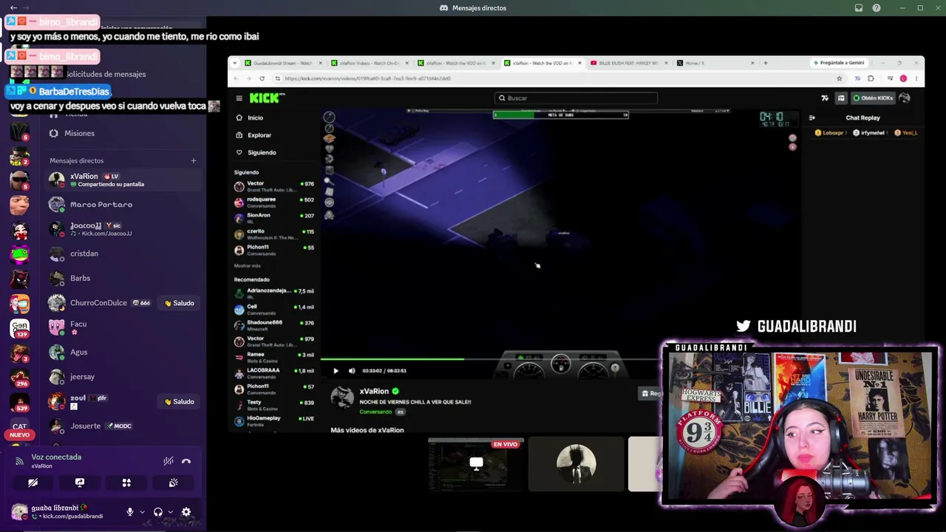Open Marco Portaro direct message

click(x=123, y=205)
